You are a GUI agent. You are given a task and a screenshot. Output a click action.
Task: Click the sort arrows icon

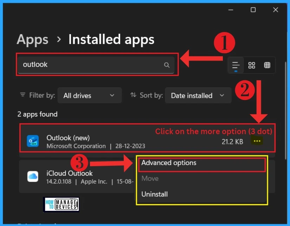(x=133, y=95)
